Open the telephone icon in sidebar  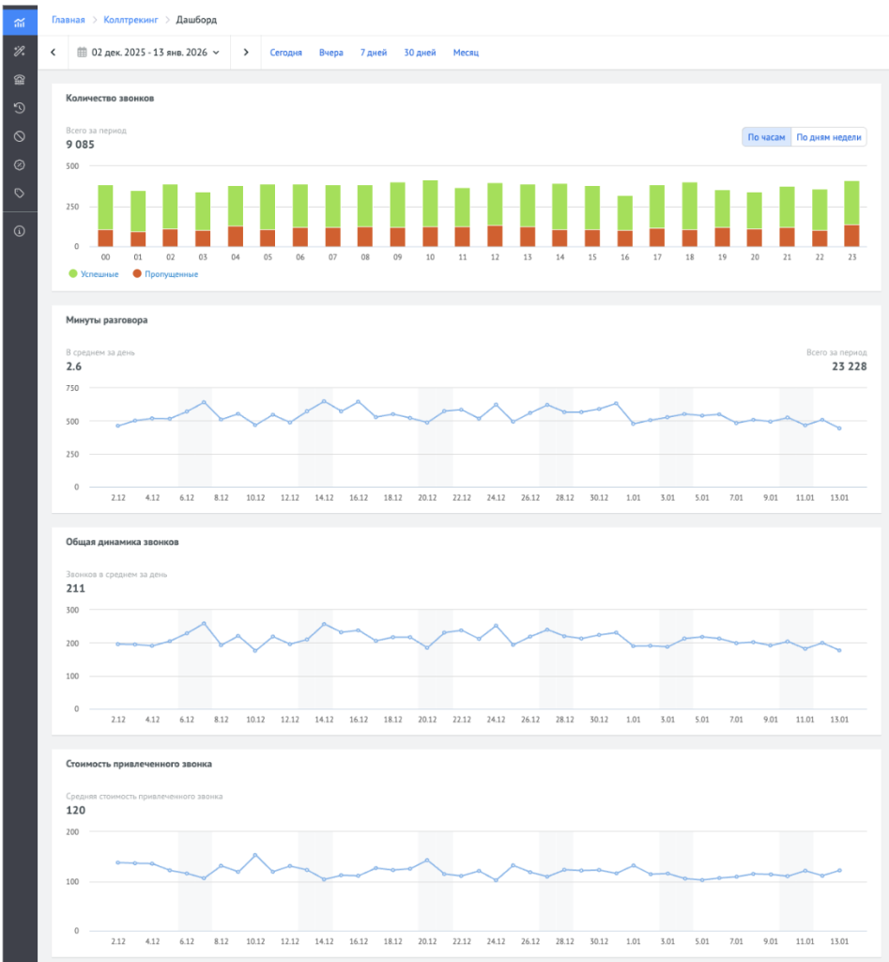pos(20,80)
